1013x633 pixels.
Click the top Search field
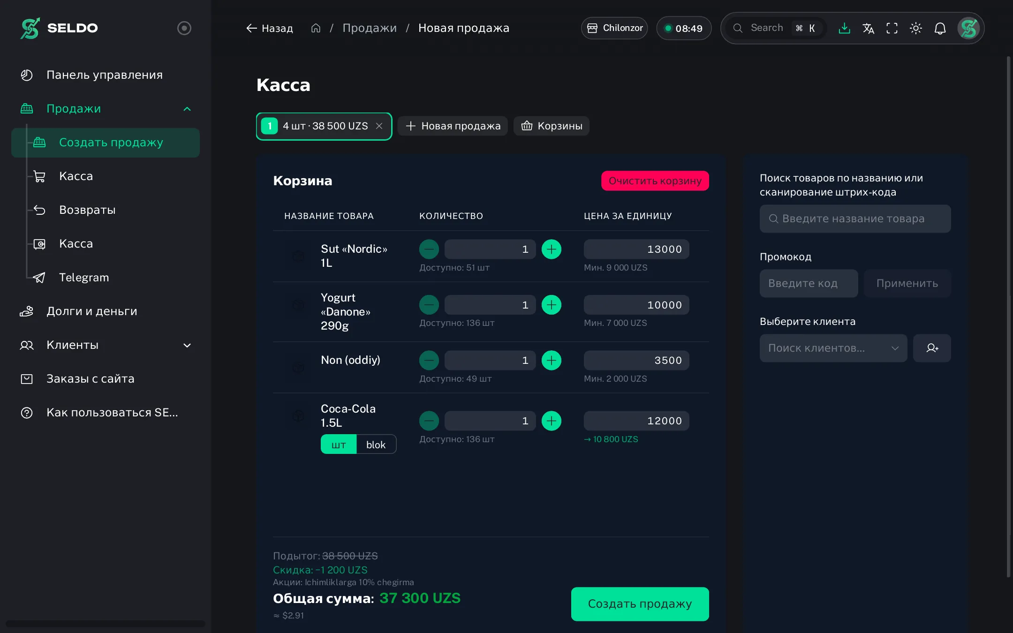pyautogui.click(x=776, y=28)
